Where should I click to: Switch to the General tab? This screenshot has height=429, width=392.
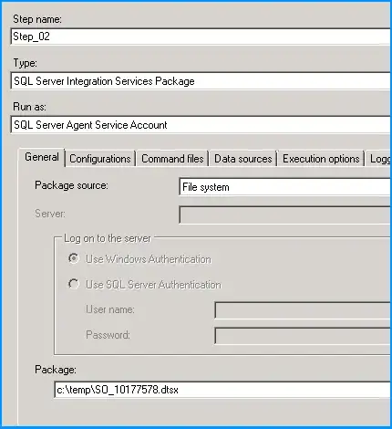(42, 157)
